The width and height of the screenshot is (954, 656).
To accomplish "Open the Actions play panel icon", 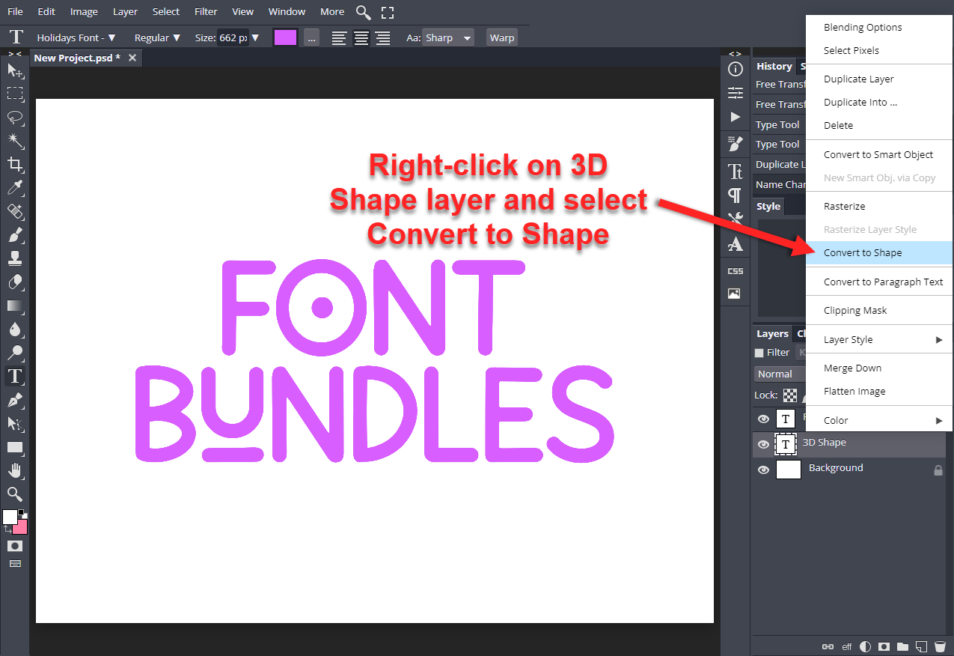I will click(736, 117).
